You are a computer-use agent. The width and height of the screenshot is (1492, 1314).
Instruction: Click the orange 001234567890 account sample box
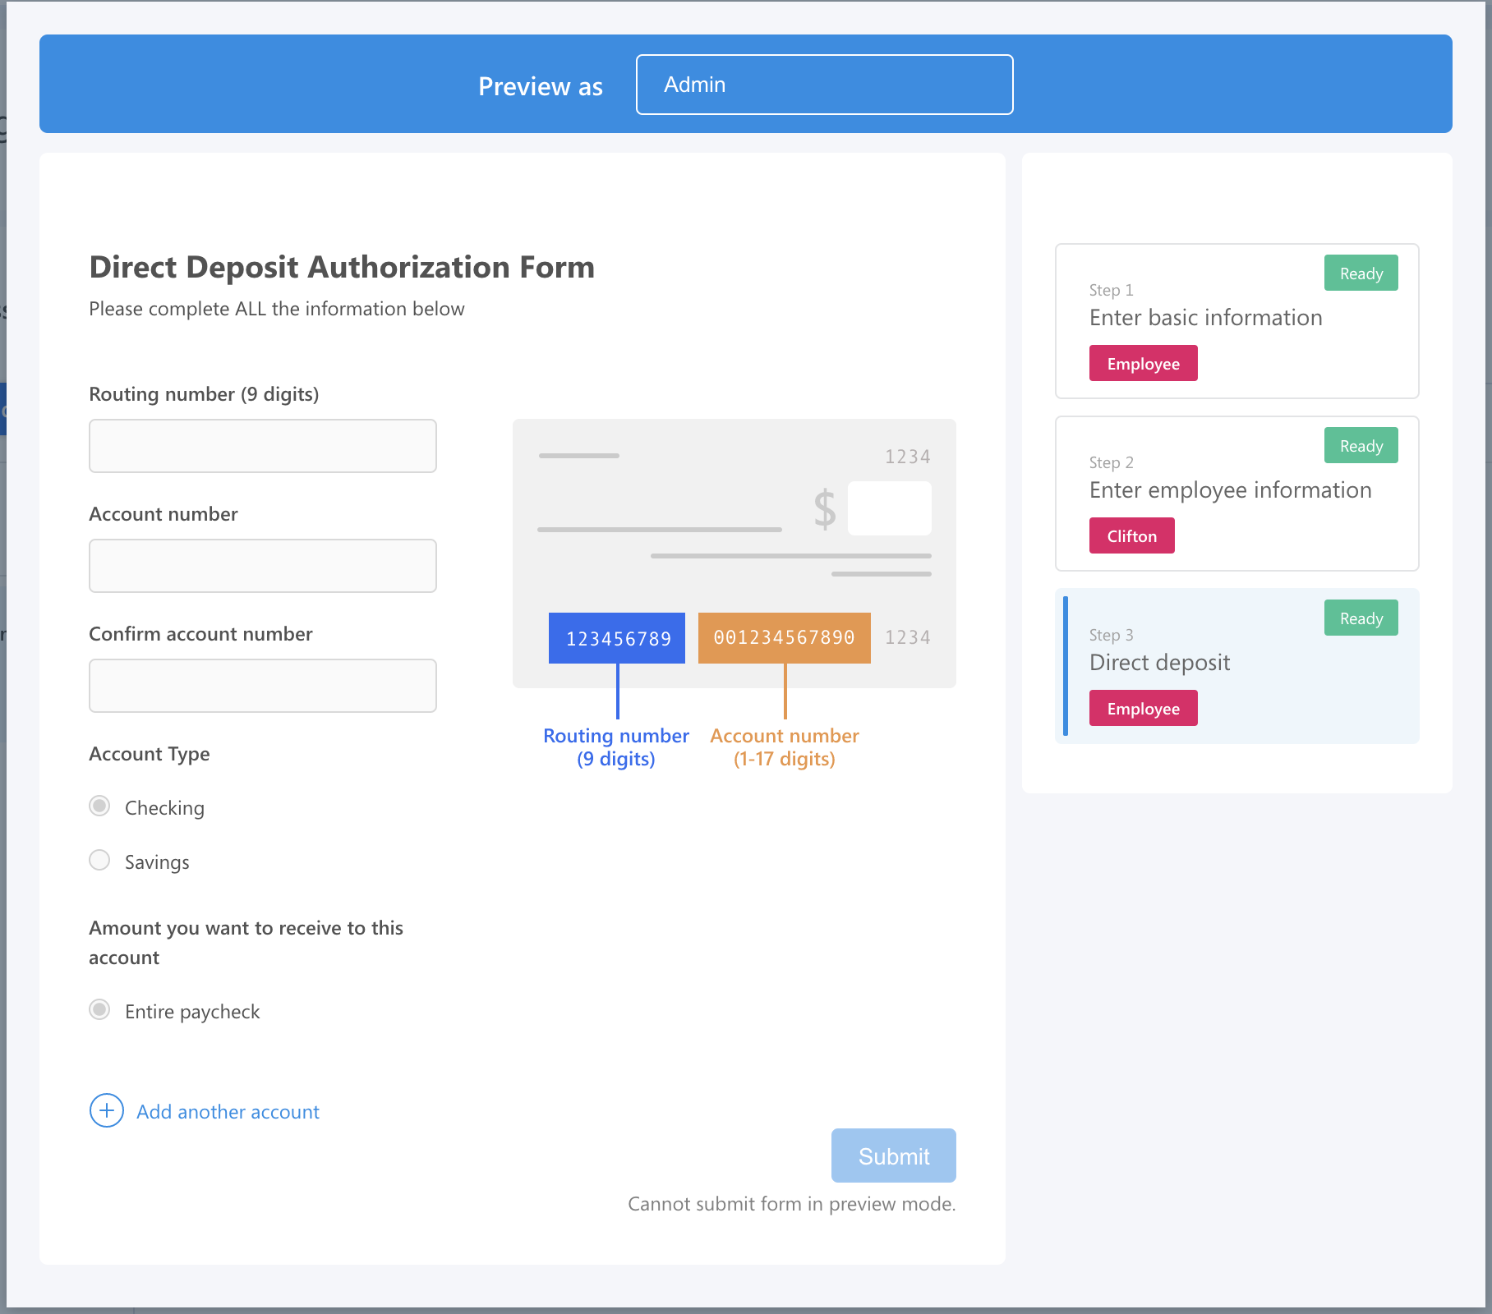[x=784, y=638]
